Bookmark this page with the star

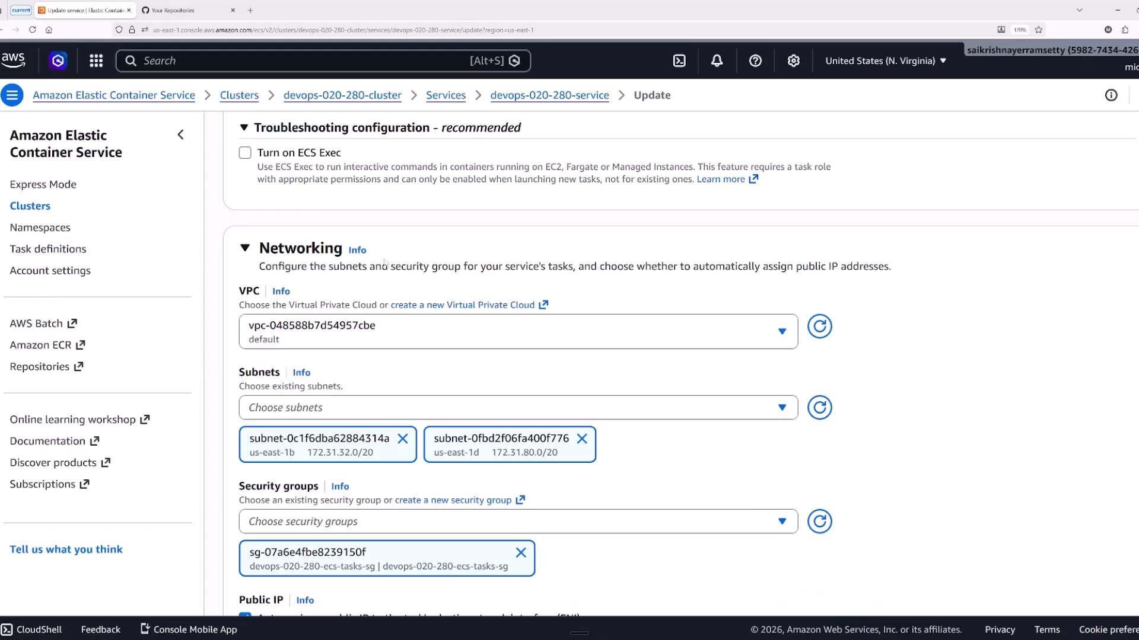coord(1039,30)
